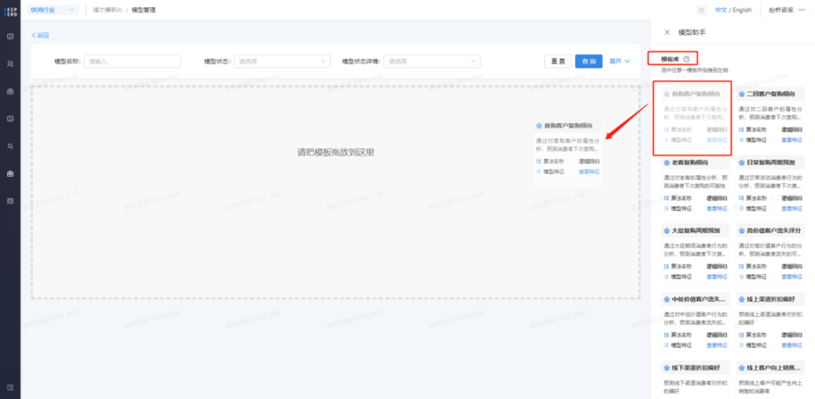Click the 请把模板拖放到这里 drop zone text
815x399 pixels.
pos(336,152)
